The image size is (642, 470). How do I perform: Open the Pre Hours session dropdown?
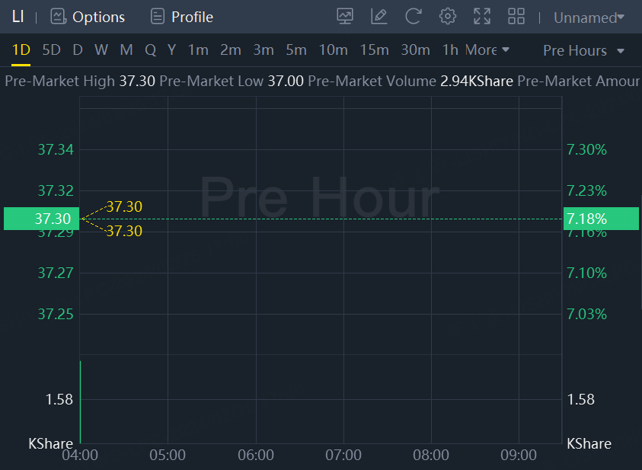click(583, 50)
